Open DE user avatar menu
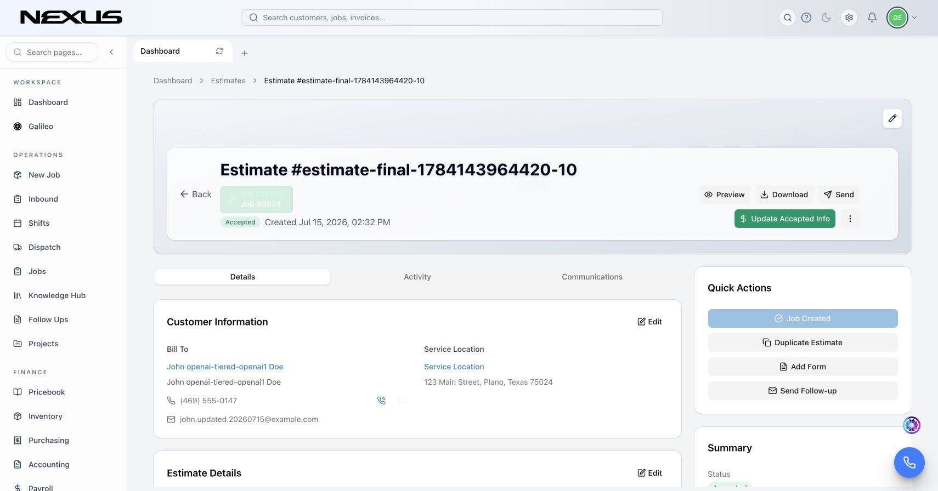 tap(897, 18)
